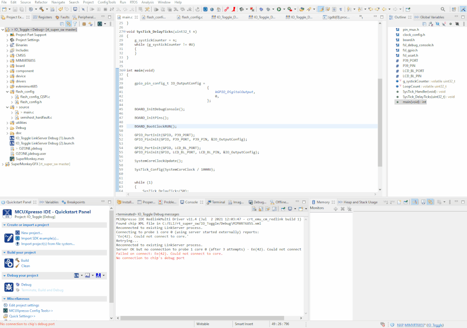Click the Show Whitespace pilcrow icon

click(x=341, y=9)
